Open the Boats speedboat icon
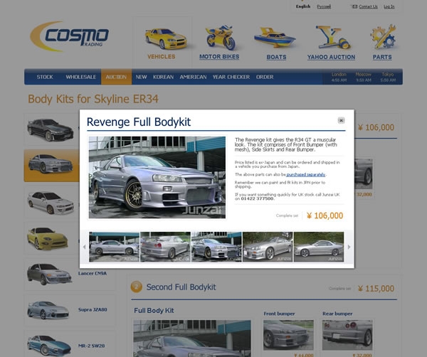The width and height of the screenshot is (427, 357). coord(275,37)
